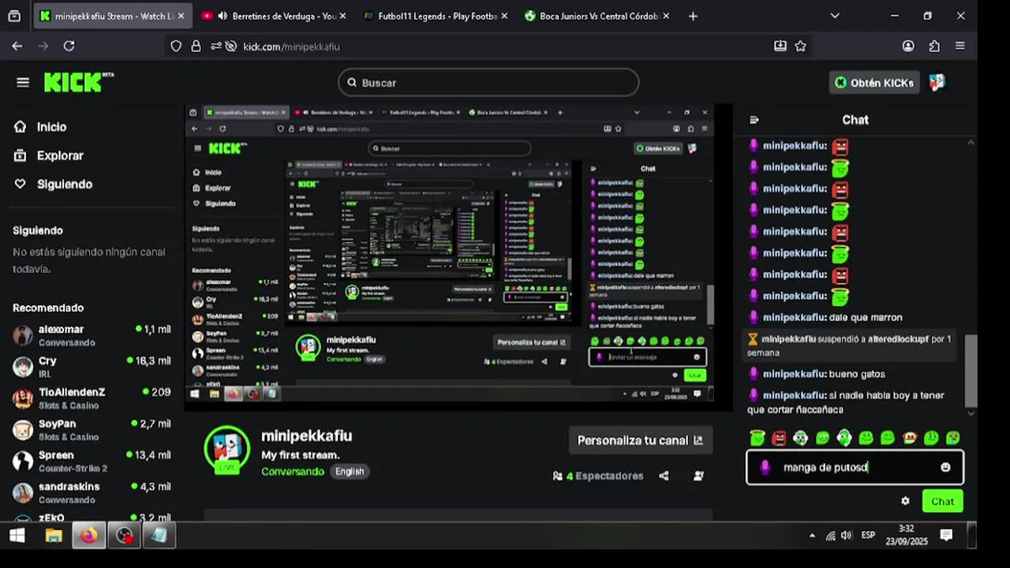
Task: Open the user avatar next to Obtén KICKs
Action: [x=937, y=82]
